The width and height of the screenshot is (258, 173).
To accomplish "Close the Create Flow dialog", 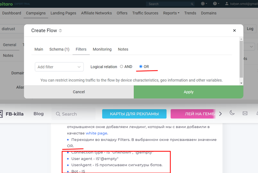I will [234, 31].
